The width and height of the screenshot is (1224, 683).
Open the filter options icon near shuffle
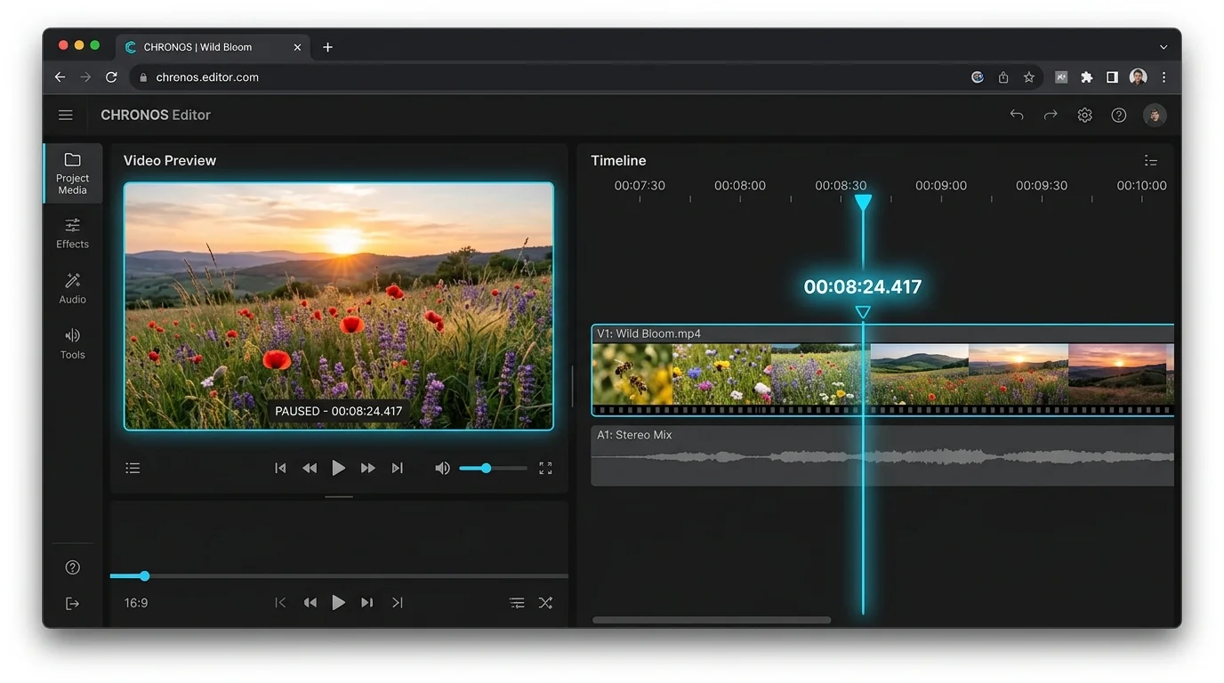(x=517, y=602)
